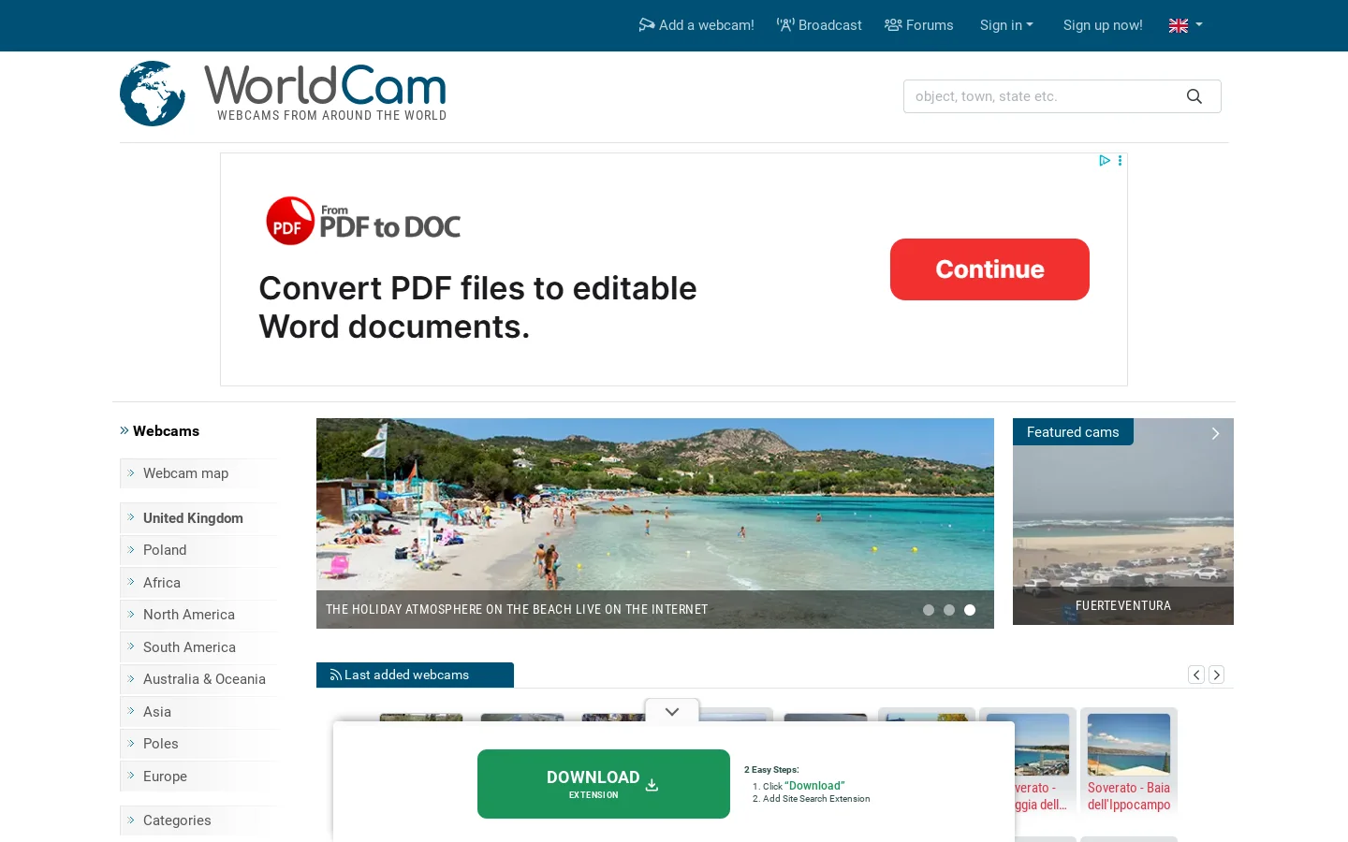Open the Broadcast link

pos(819,25)
